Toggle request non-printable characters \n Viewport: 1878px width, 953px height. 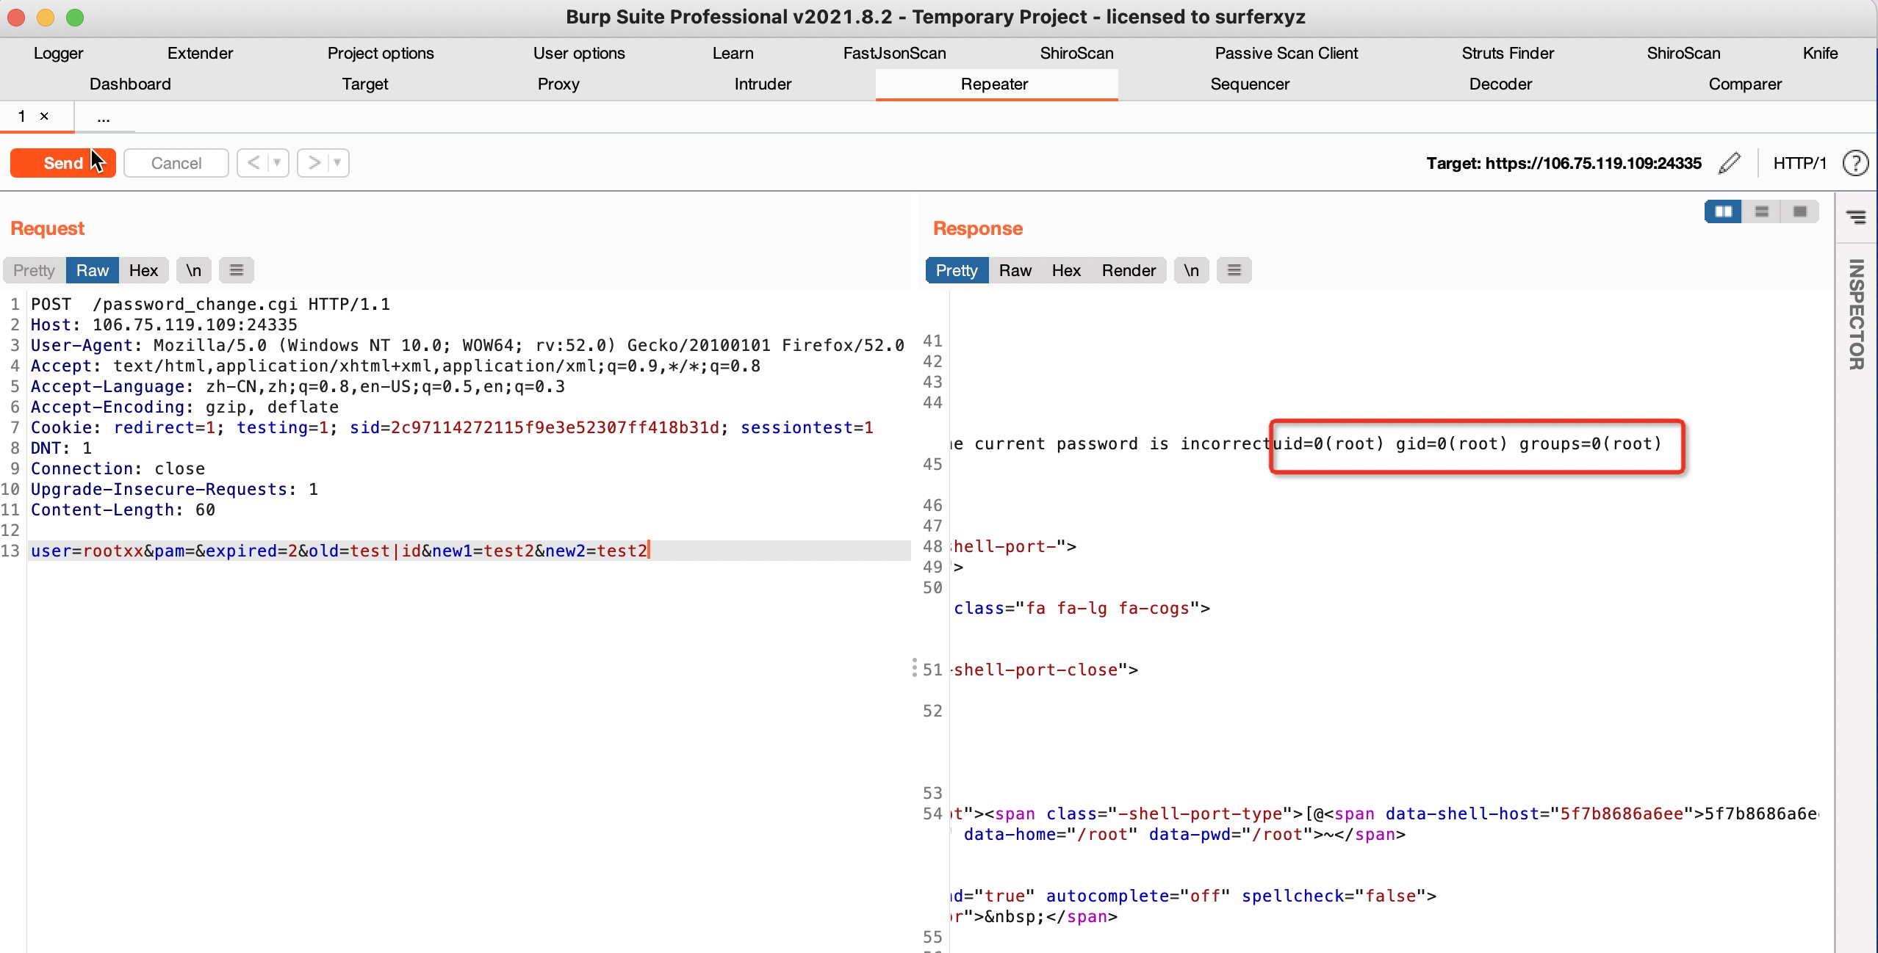[193, 270]
